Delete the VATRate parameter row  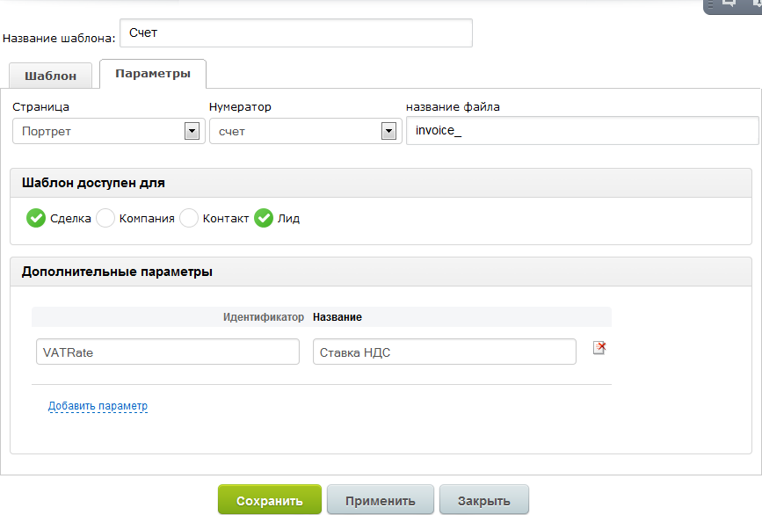[600, 348]
